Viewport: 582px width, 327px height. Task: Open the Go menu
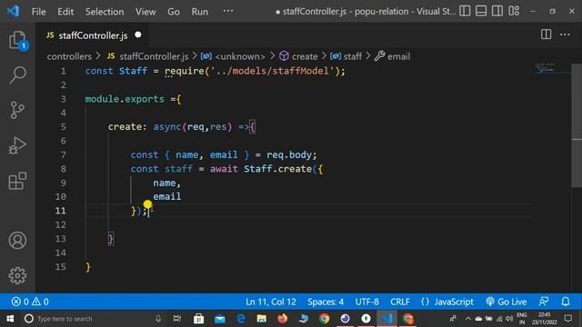click(x=174, y=12)
